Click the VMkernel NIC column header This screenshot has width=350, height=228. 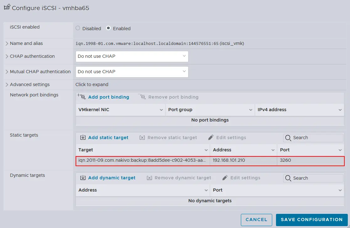click(x=120, y=110)
